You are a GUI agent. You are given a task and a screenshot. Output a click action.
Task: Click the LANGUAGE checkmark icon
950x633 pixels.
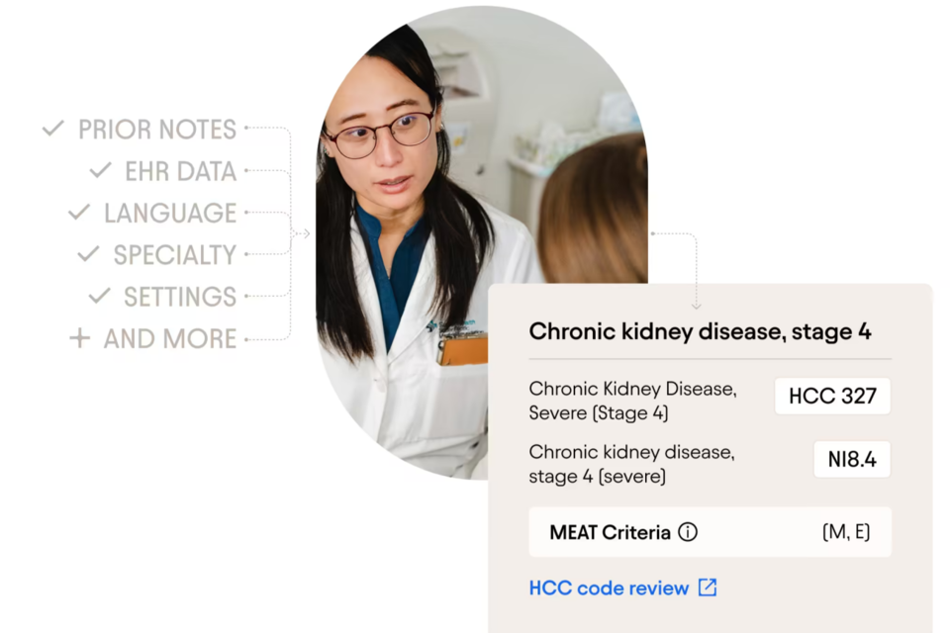[79, 213]
